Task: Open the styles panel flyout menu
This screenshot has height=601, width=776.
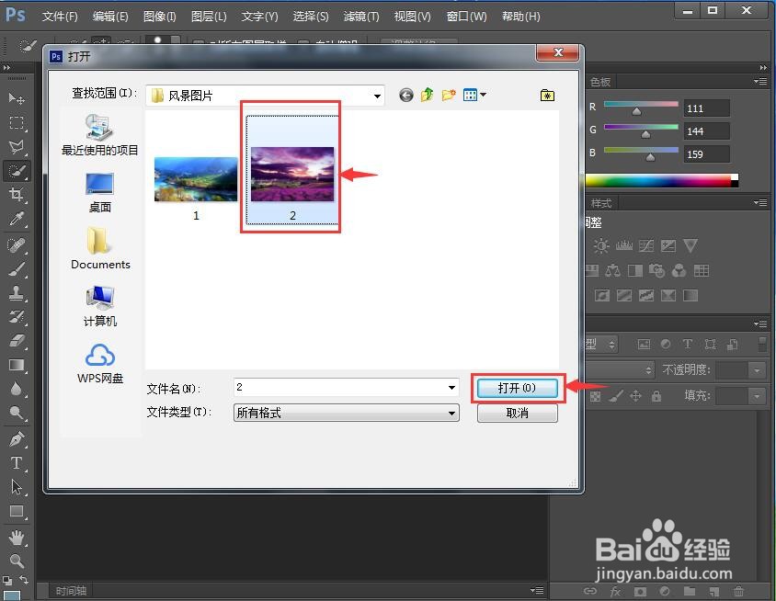Action: pos(760,202)
